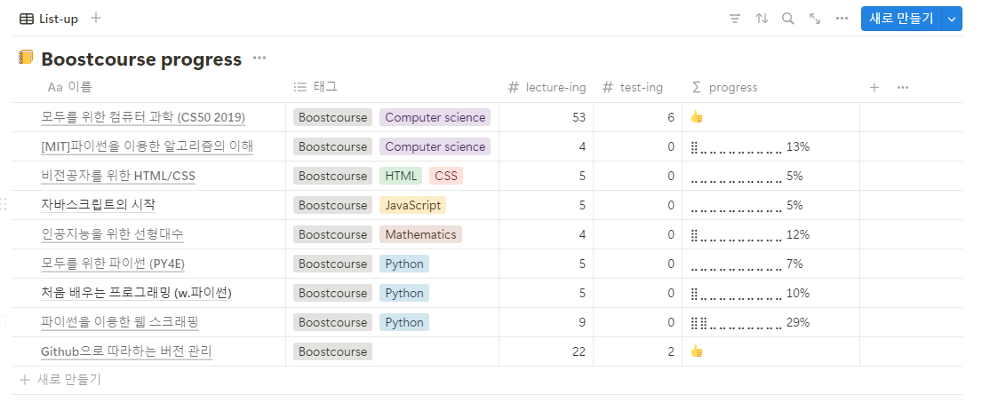Screen dimensions: 982x402
Task: Open the sort arrows icon
Action: (762, 19)
